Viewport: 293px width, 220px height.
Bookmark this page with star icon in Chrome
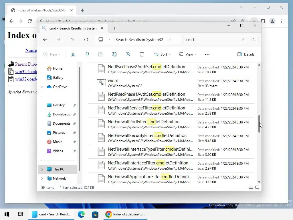coord(243,20)
